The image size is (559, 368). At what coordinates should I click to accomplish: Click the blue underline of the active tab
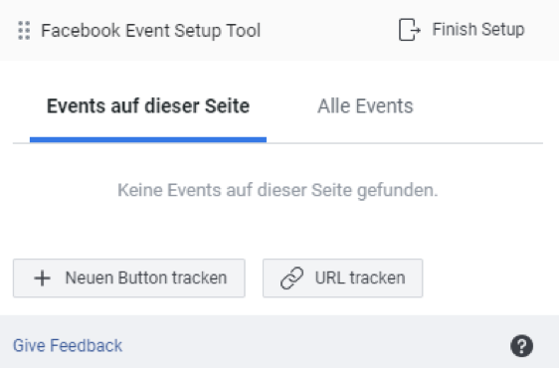[x=148, y=140]
